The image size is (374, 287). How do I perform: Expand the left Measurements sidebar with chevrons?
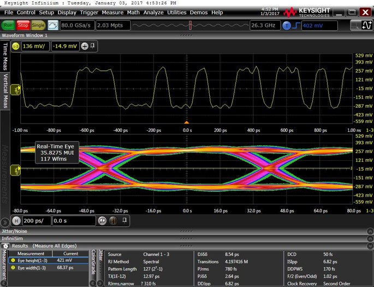tap(5, 222)
